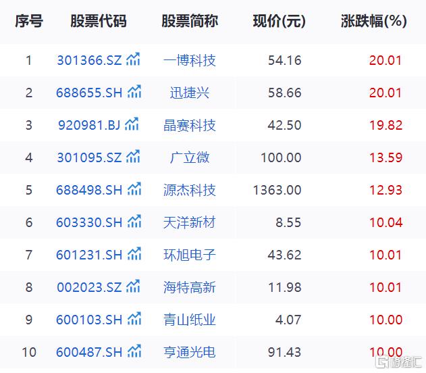The image size is (426, 373).
Task: Select price cell 100.00
Action: pos(282,157)
